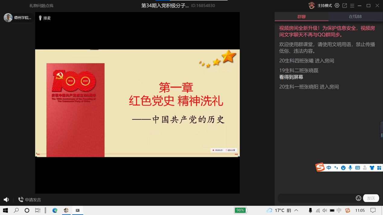The height and width of the screenshot is (215, 383).
Task: Open Sogou soft keyboard icon
Action: click(x=358, y=168)
